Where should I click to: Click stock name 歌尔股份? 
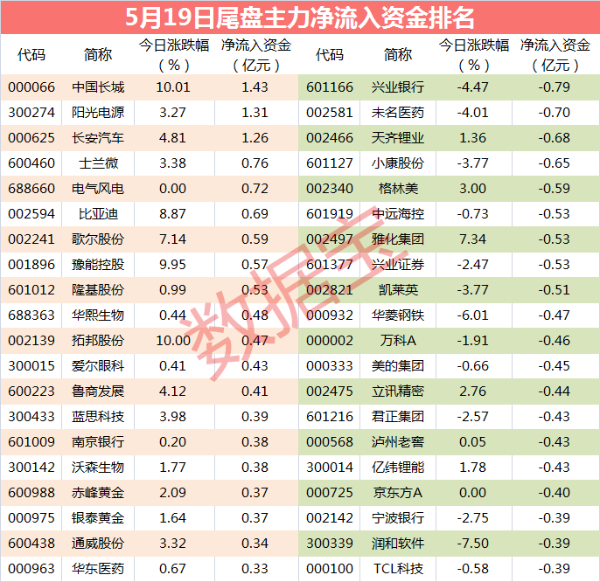click(x=98, y=239)
